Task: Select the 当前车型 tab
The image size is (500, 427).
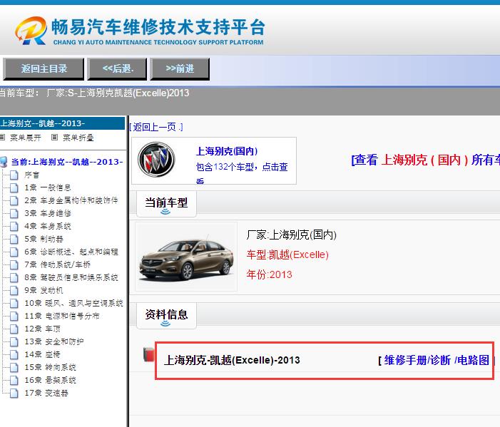Action: pyautogui.click(x=166, y=204)
